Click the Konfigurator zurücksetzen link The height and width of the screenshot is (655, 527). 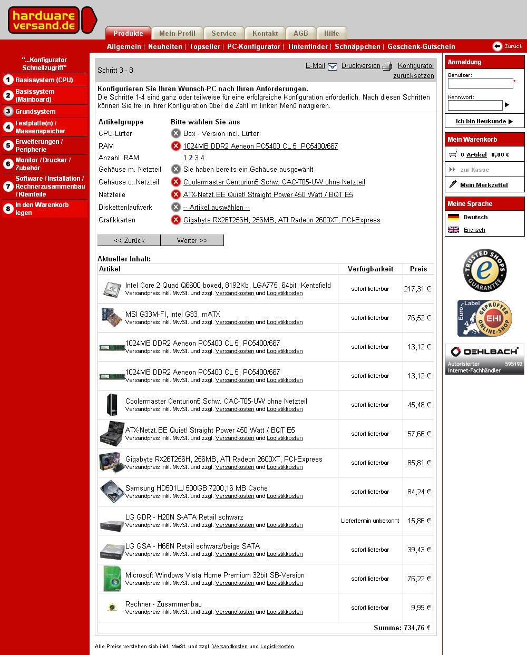point(414,71)
